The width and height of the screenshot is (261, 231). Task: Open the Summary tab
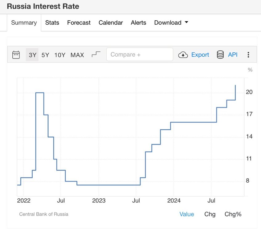(24, 22)
